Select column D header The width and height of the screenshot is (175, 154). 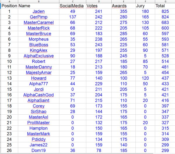coord(99,1)
